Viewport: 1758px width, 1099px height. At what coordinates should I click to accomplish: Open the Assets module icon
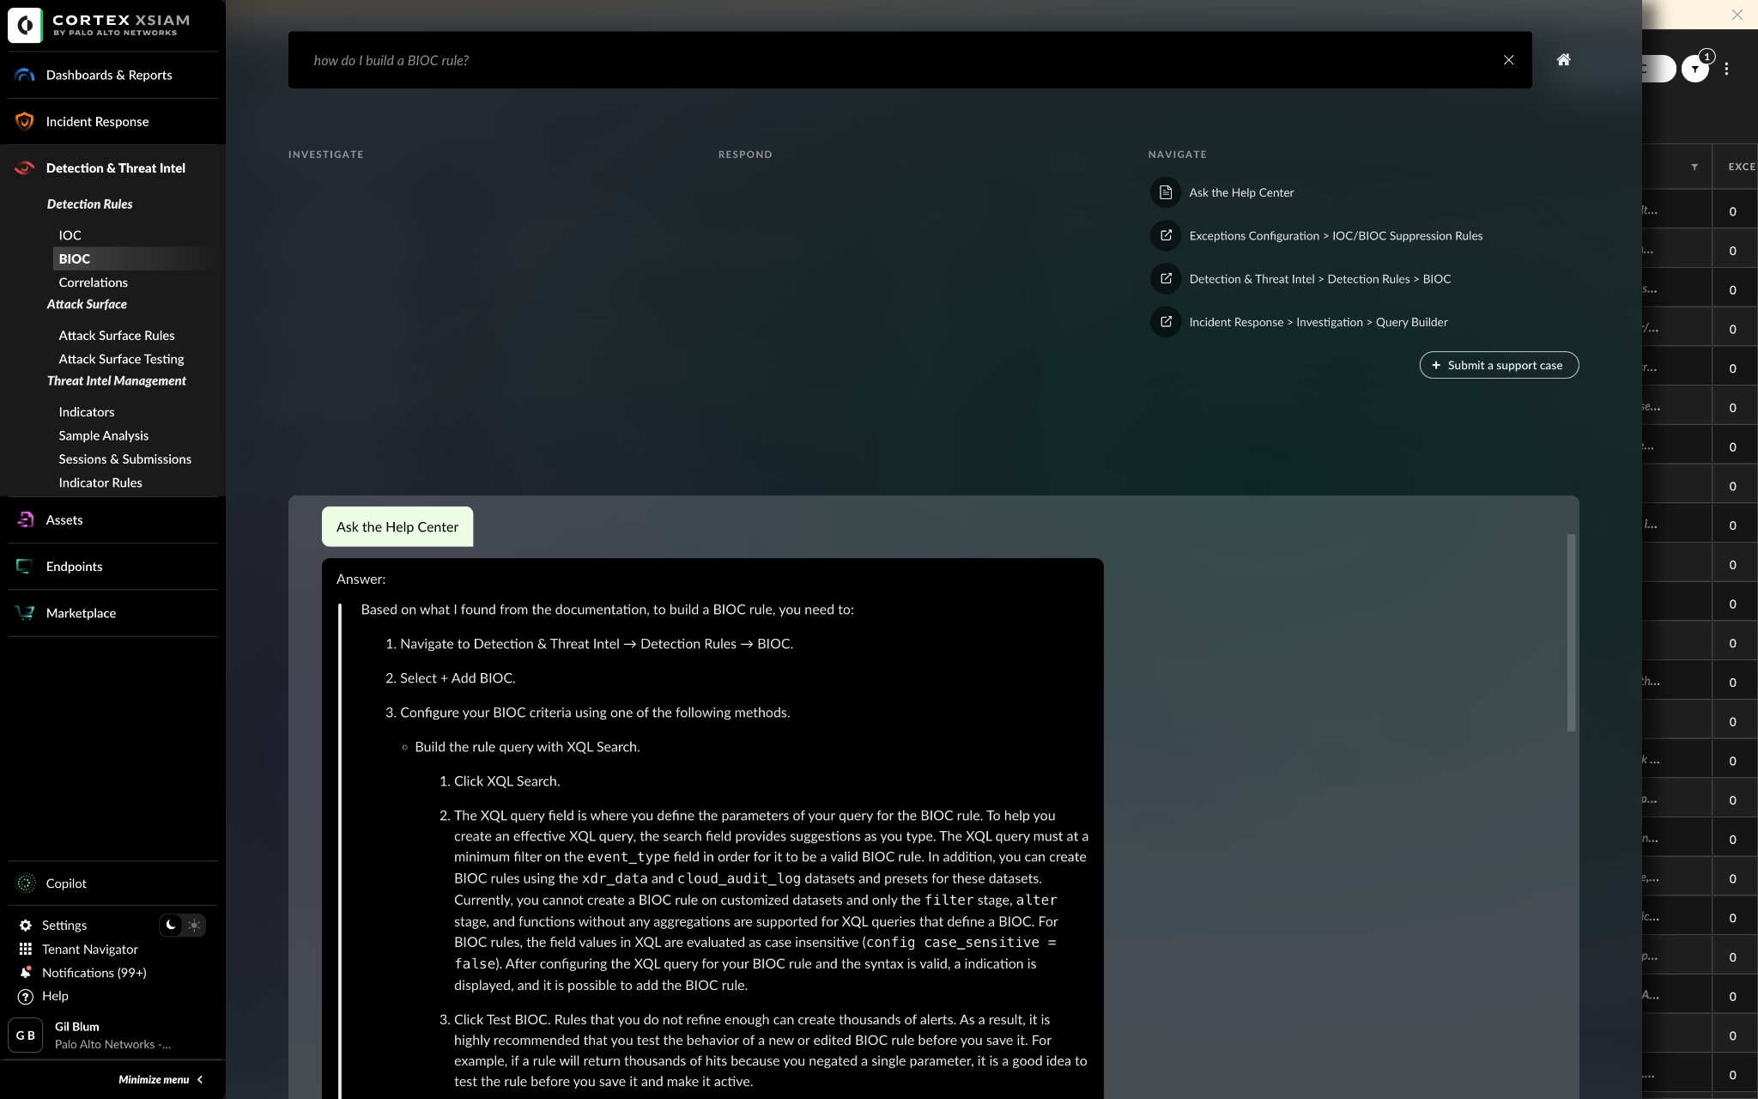click(25, 519)
